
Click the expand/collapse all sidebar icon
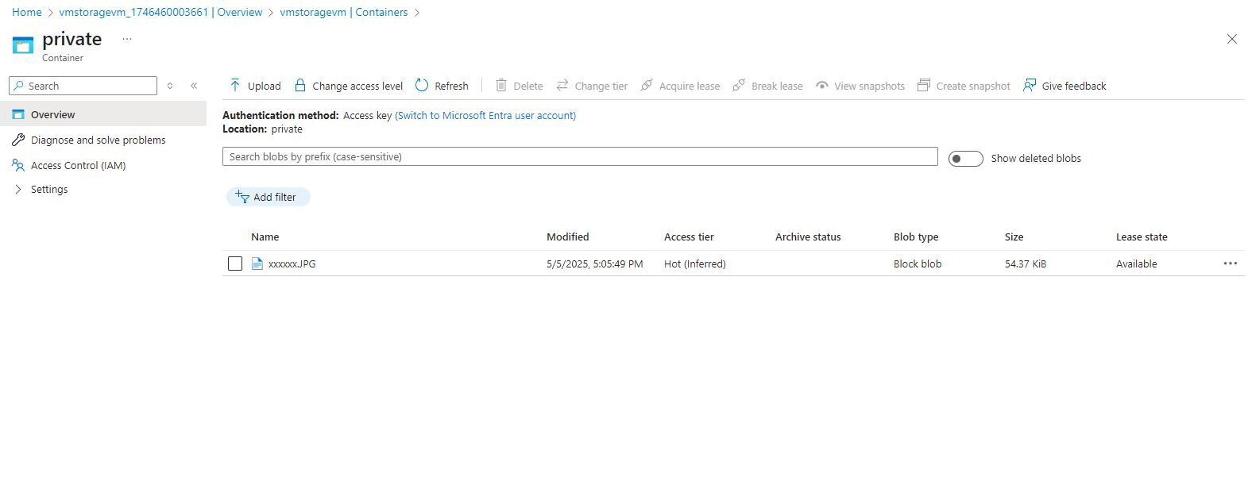[x=170, y=86]
